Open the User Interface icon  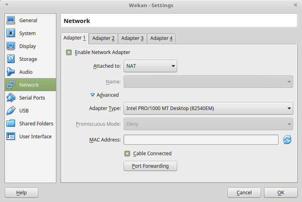(11, 136)
